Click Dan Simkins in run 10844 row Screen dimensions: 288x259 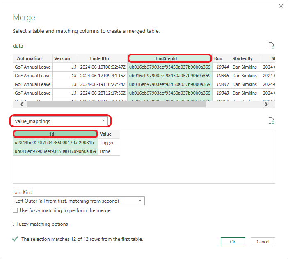pyautogui.click(x=246, y=67)
